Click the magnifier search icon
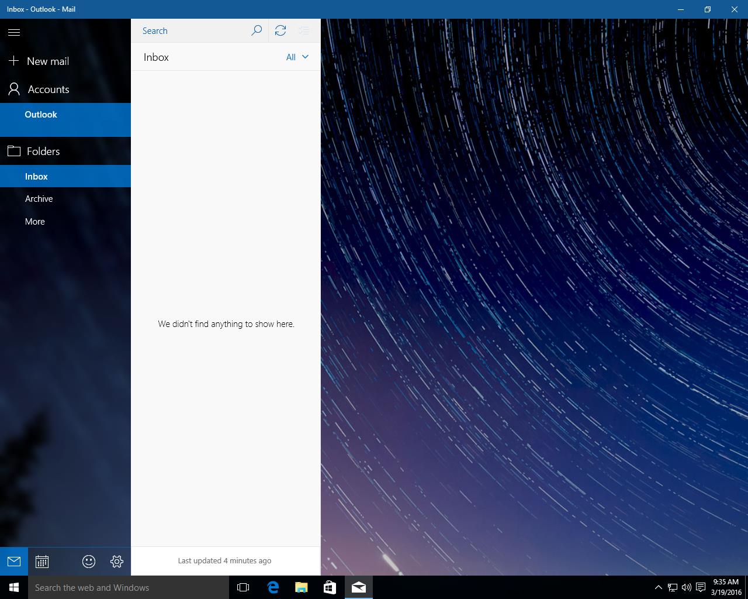Screen dimensions: 748x599 coord(256,30)
